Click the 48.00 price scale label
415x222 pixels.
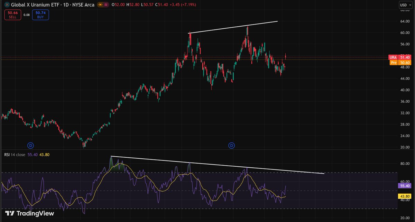tap(405, 67)
